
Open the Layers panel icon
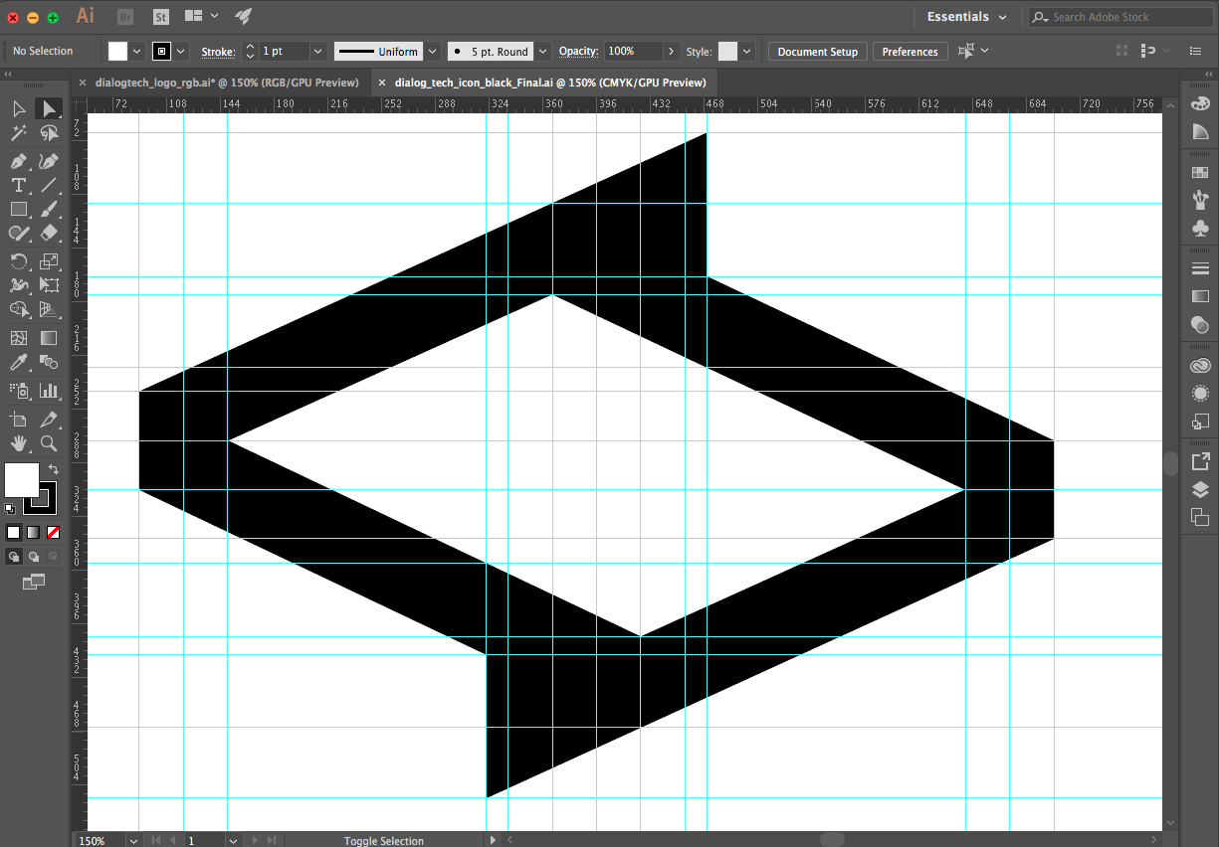coord(1200,489)
